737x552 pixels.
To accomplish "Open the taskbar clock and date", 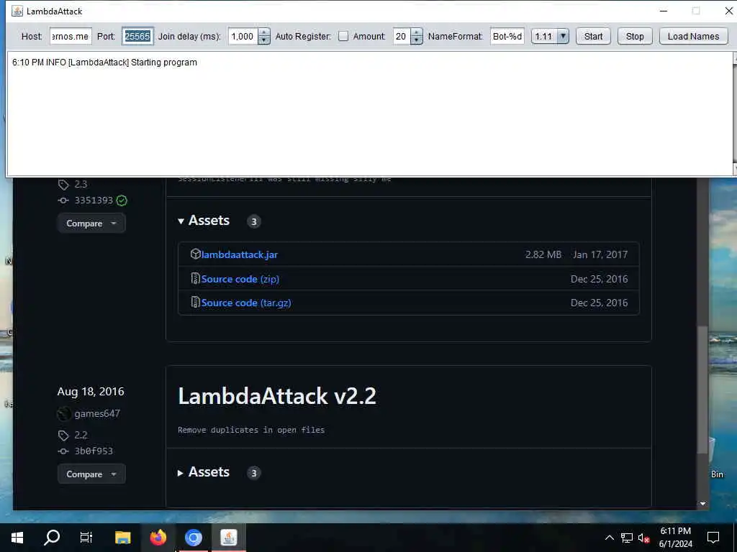I will [x=675, y=538].
